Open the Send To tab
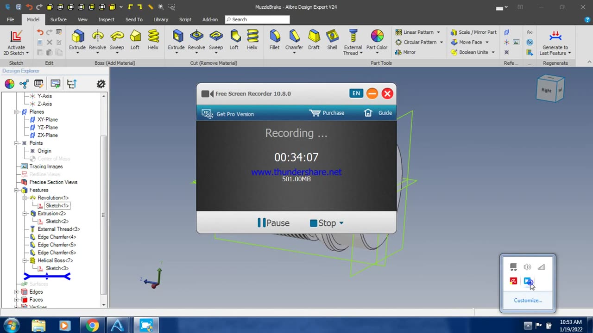This screenshot has width=593, height=333. click(x=134, y=19)
